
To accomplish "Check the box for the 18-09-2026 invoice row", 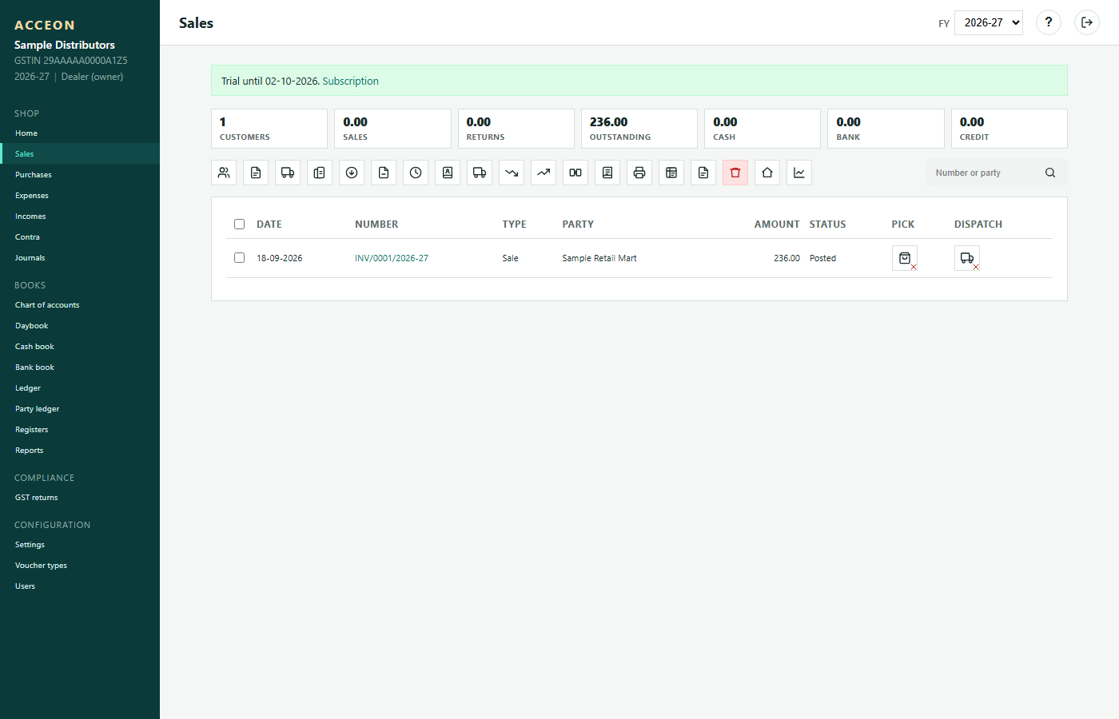I will tap(239, 258).
